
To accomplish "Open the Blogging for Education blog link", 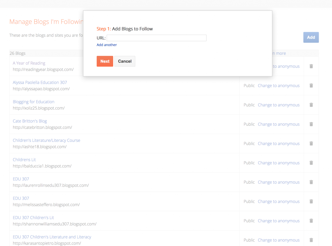I will point(33,102).
